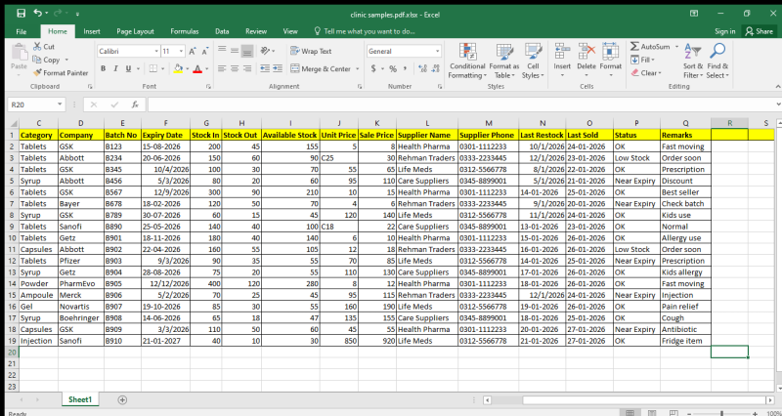782x416 pixels.
Task: Click the AutoSum sigma icon
Action: click(x=635, y=46)
